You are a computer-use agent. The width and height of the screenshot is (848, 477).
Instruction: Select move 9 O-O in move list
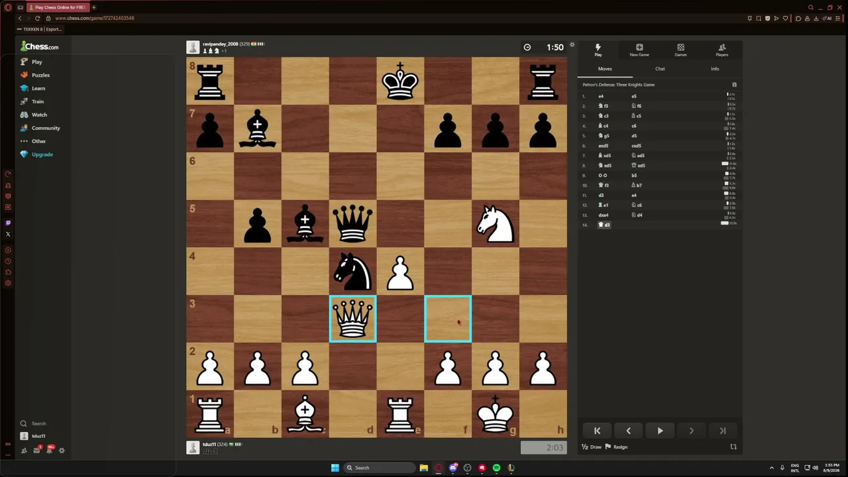pos(602,176)
